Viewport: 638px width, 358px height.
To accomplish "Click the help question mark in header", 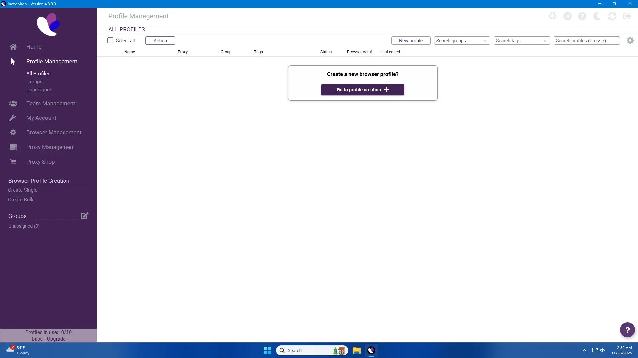I will coord(582,16).
